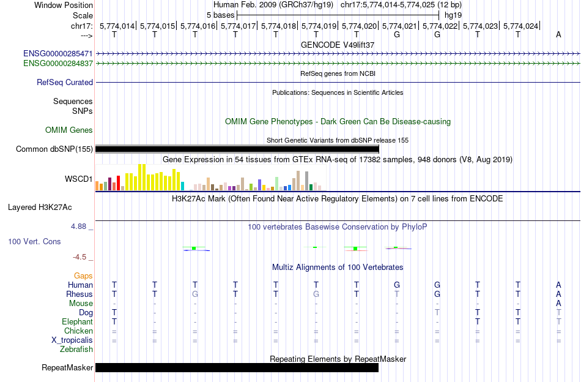Click the H3K27Ac Mark track title
Viewport: 581px width, 382px height.
pos(338,199)
